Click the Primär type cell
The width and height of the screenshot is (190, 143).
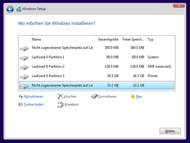pyautogui.click(x=153, y=76)
